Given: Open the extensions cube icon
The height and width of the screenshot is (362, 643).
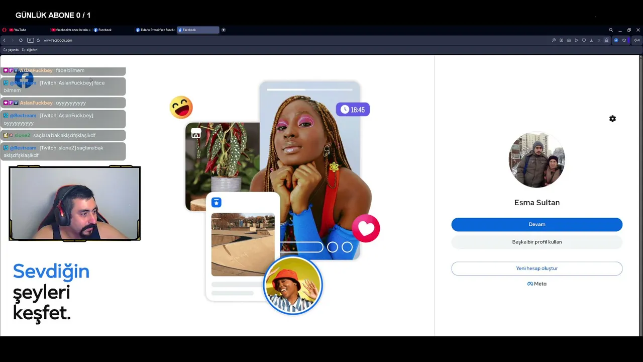Looking at the screenshot, I should tap(624, 40).
